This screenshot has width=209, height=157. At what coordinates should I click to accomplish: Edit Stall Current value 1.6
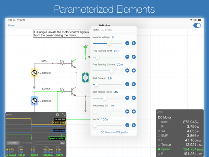point(110,78)
